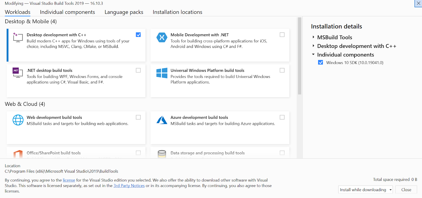Expand Desktop development with C++ details

pyautogui.click(x=313, y=46)
